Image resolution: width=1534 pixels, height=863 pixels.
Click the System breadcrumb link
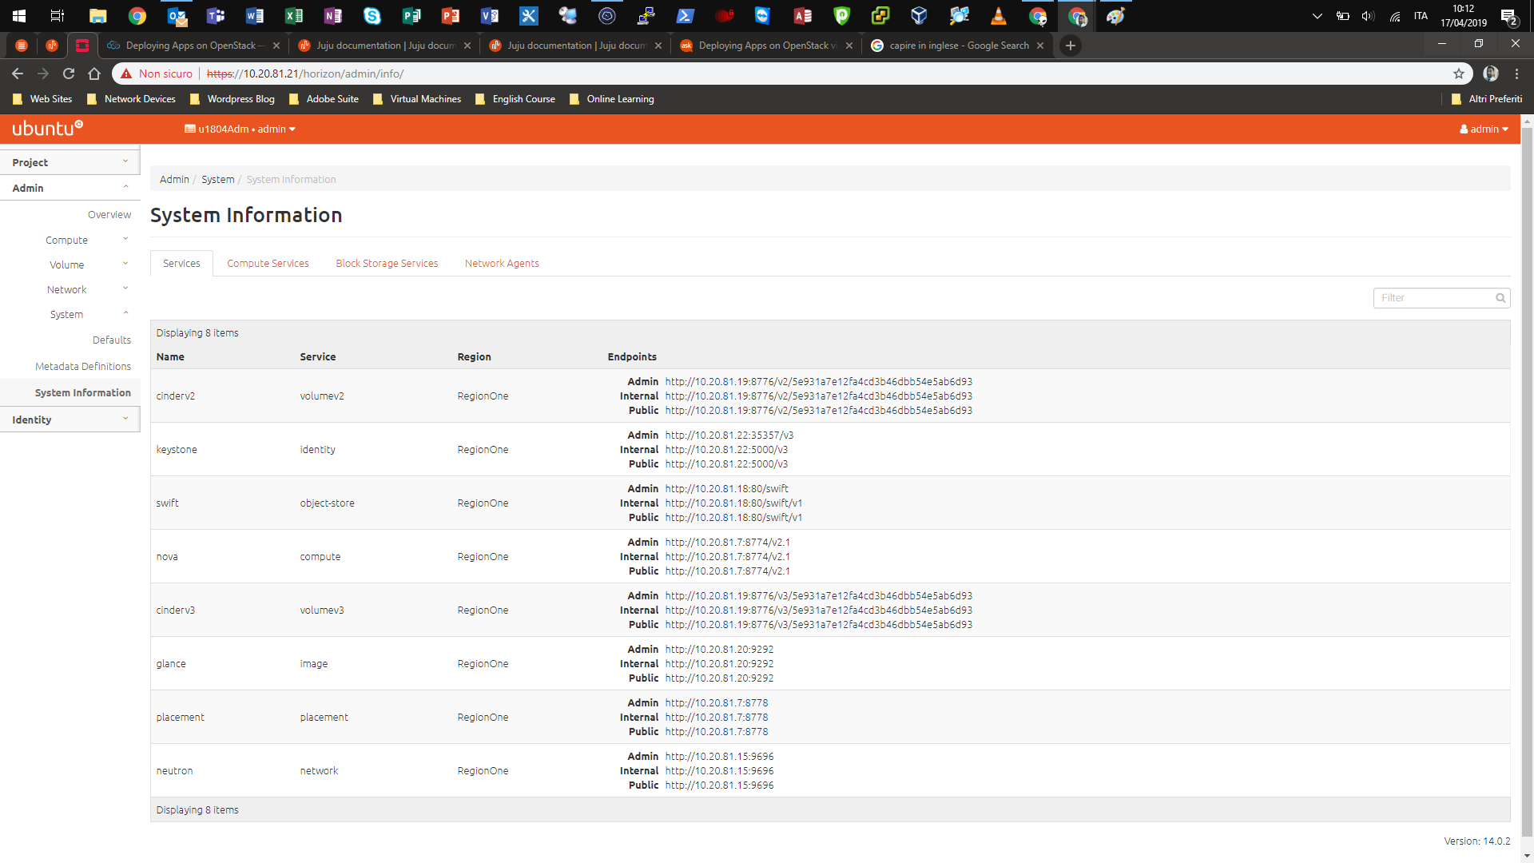coord(217,180)
